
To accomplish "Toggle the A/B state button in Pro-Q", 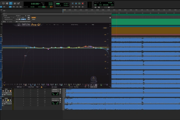I will pyautogui.click(x=54, y=25).
